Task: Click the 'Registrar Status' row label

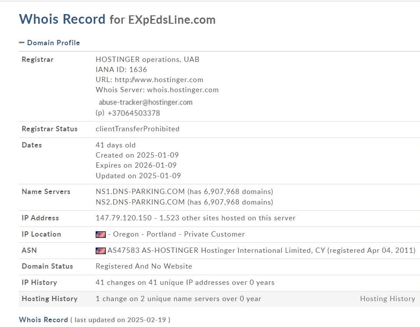Action: coord(50,129)
